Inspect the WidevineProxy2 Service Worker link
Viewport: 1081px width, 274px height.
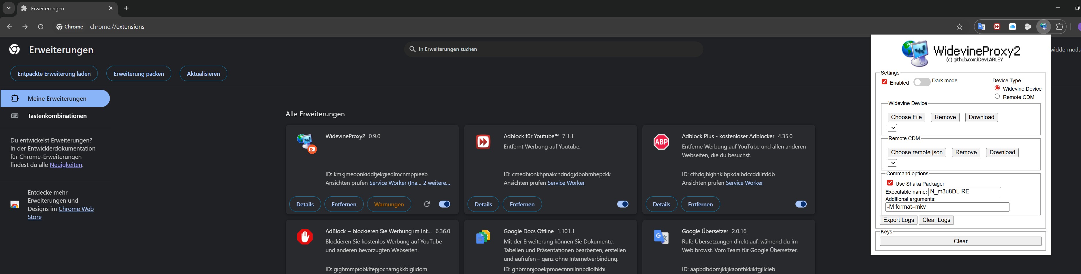(x=395, y=183)
